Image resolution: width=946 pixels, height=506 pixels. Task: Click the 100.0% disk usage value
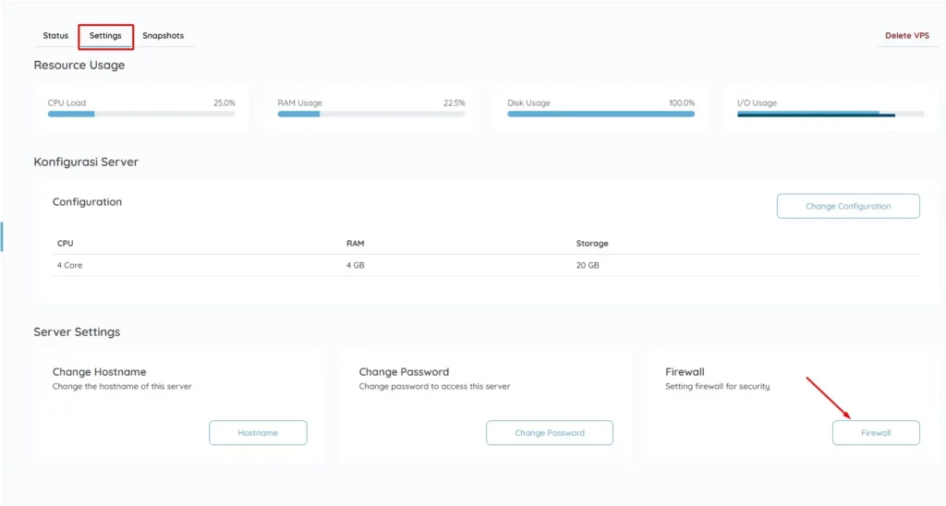point(681,103)
